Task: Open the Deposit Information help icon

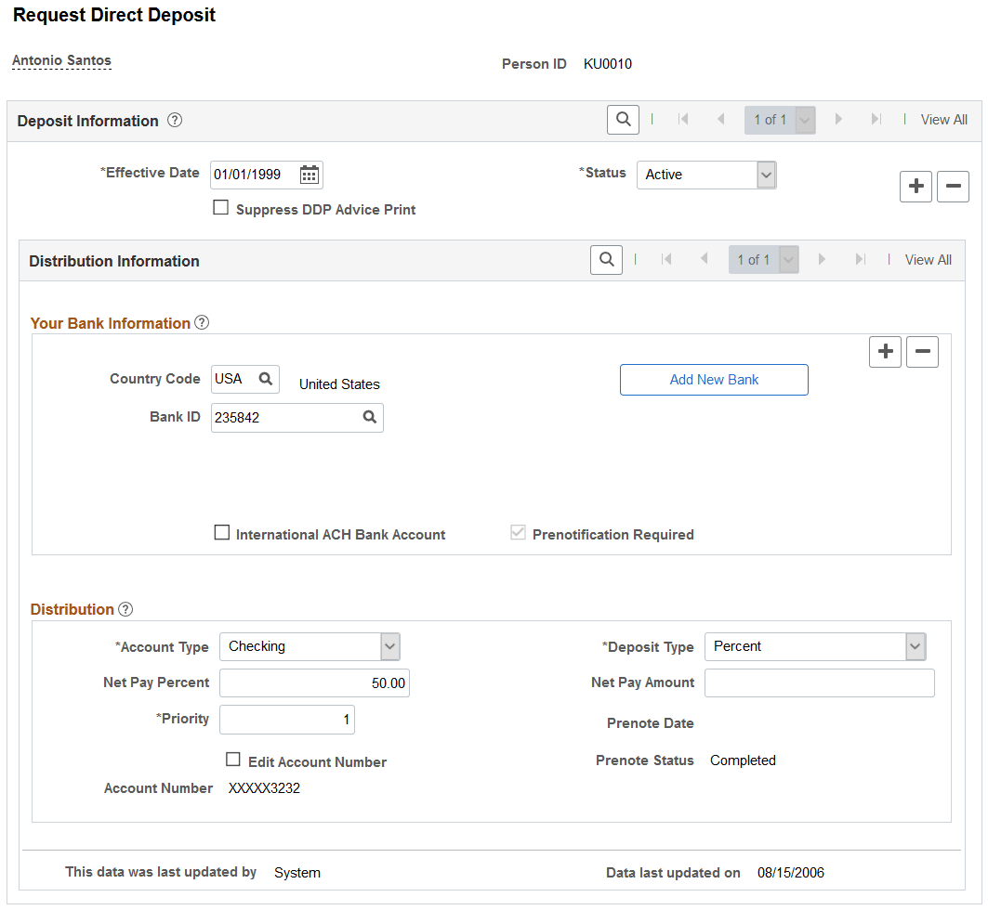Action: pos(175,119)
